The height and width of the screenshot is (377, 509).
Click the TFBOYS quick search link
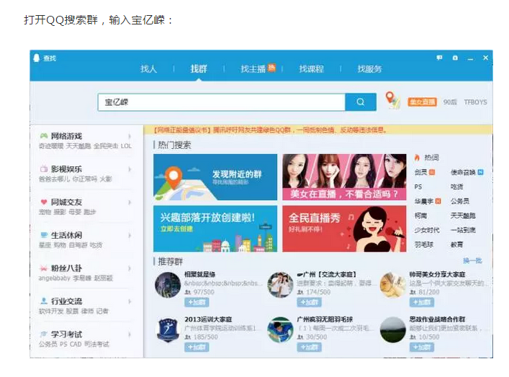[476, 102]
